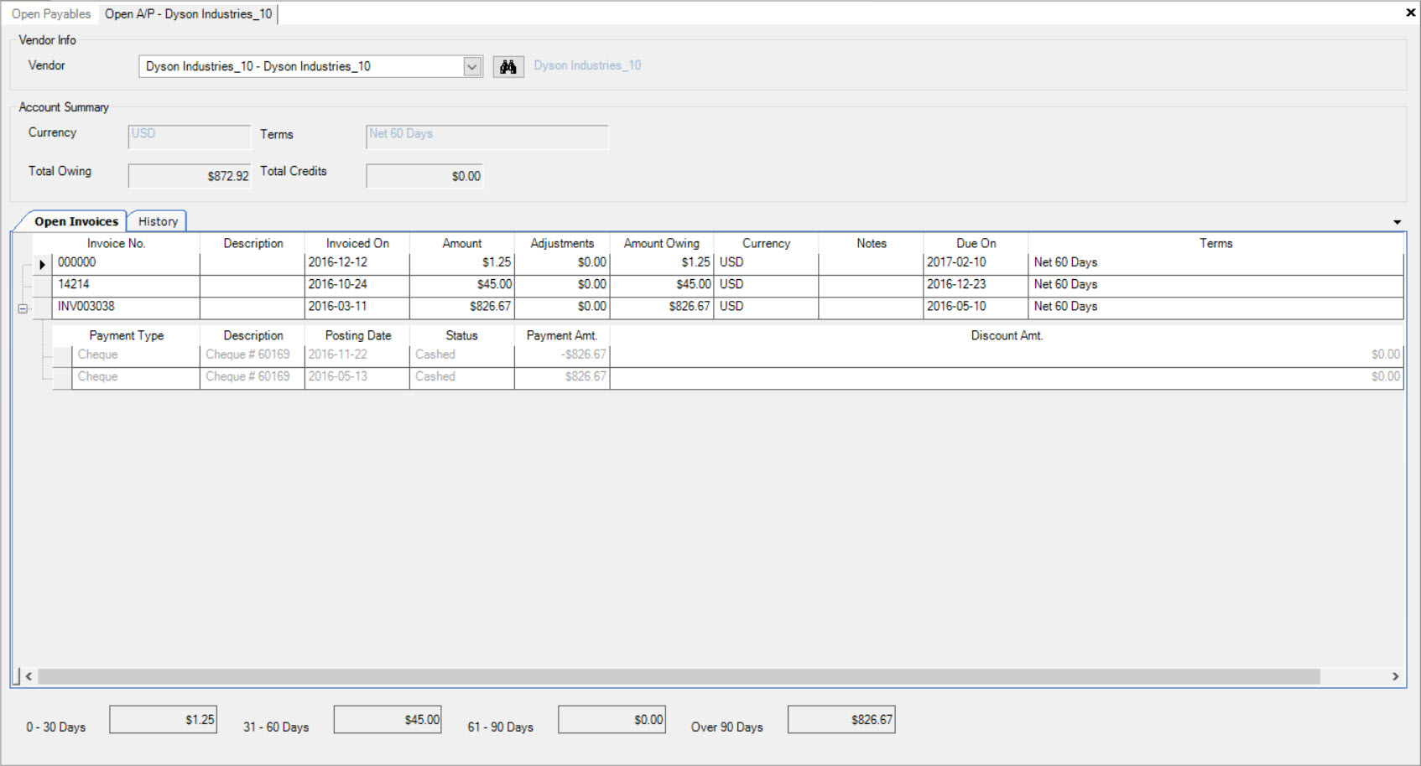Select the row indicator arrow for invoice 000000
This screenshot has width=1421, height=766.
pos(42,264)
